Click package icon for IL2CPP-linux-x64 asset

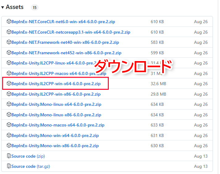[x=9, y=63]
